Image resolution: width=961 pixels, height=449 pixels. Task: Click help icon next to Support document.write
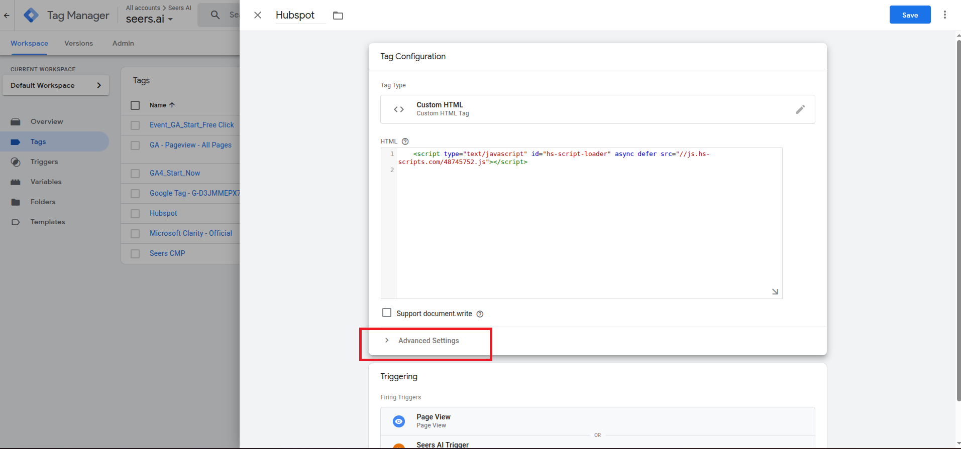pos(480,314)
